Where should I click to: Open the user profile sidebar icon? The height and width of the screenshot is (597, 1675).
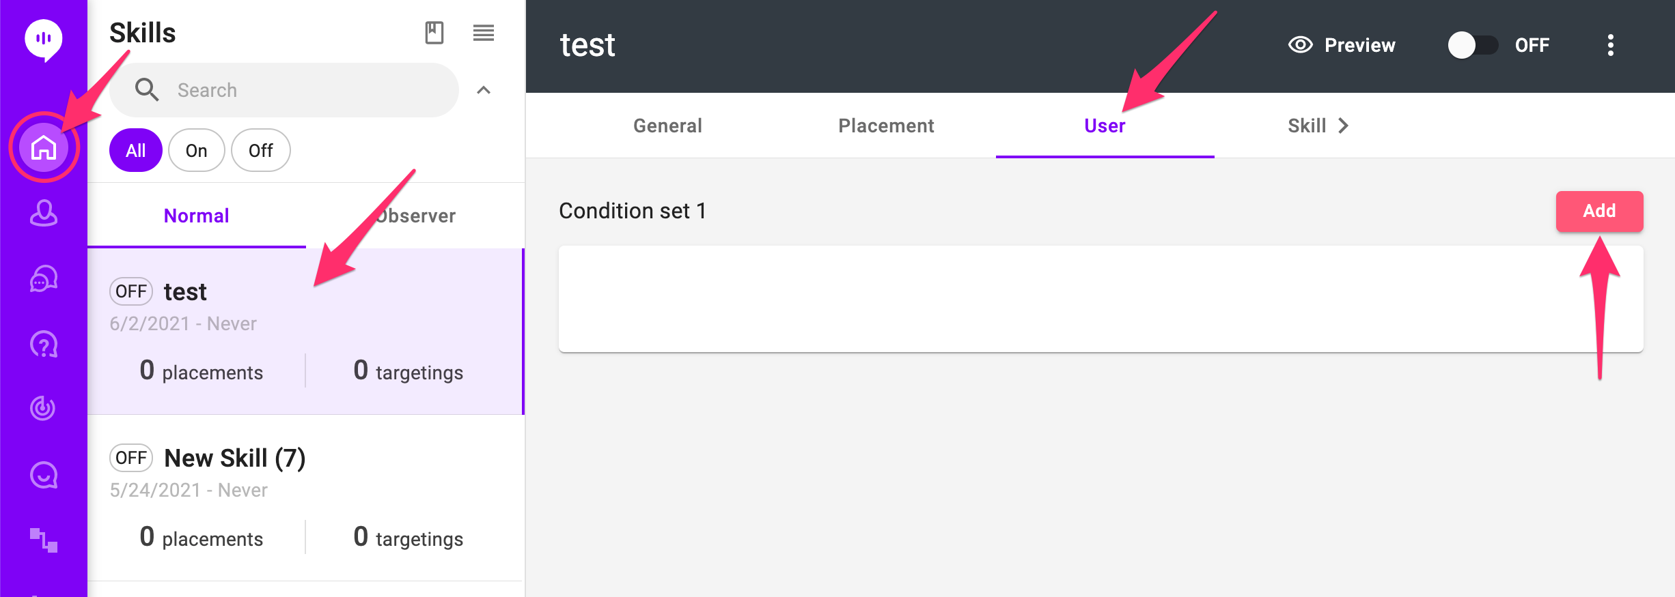(x=44, y=213)
